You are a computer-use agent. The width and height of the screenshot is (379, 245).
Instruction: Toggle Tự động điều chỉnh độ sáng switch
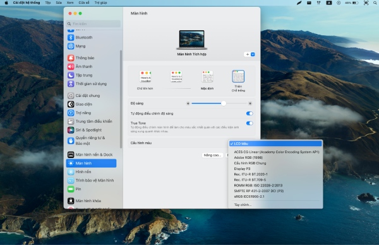coord(250,113)
